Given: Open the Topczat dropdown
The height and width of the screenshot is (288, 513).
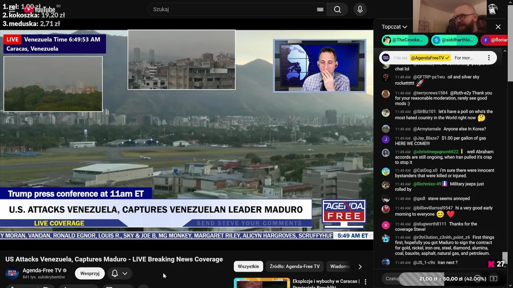Looking at the screenshot, I should click(394, 27).
